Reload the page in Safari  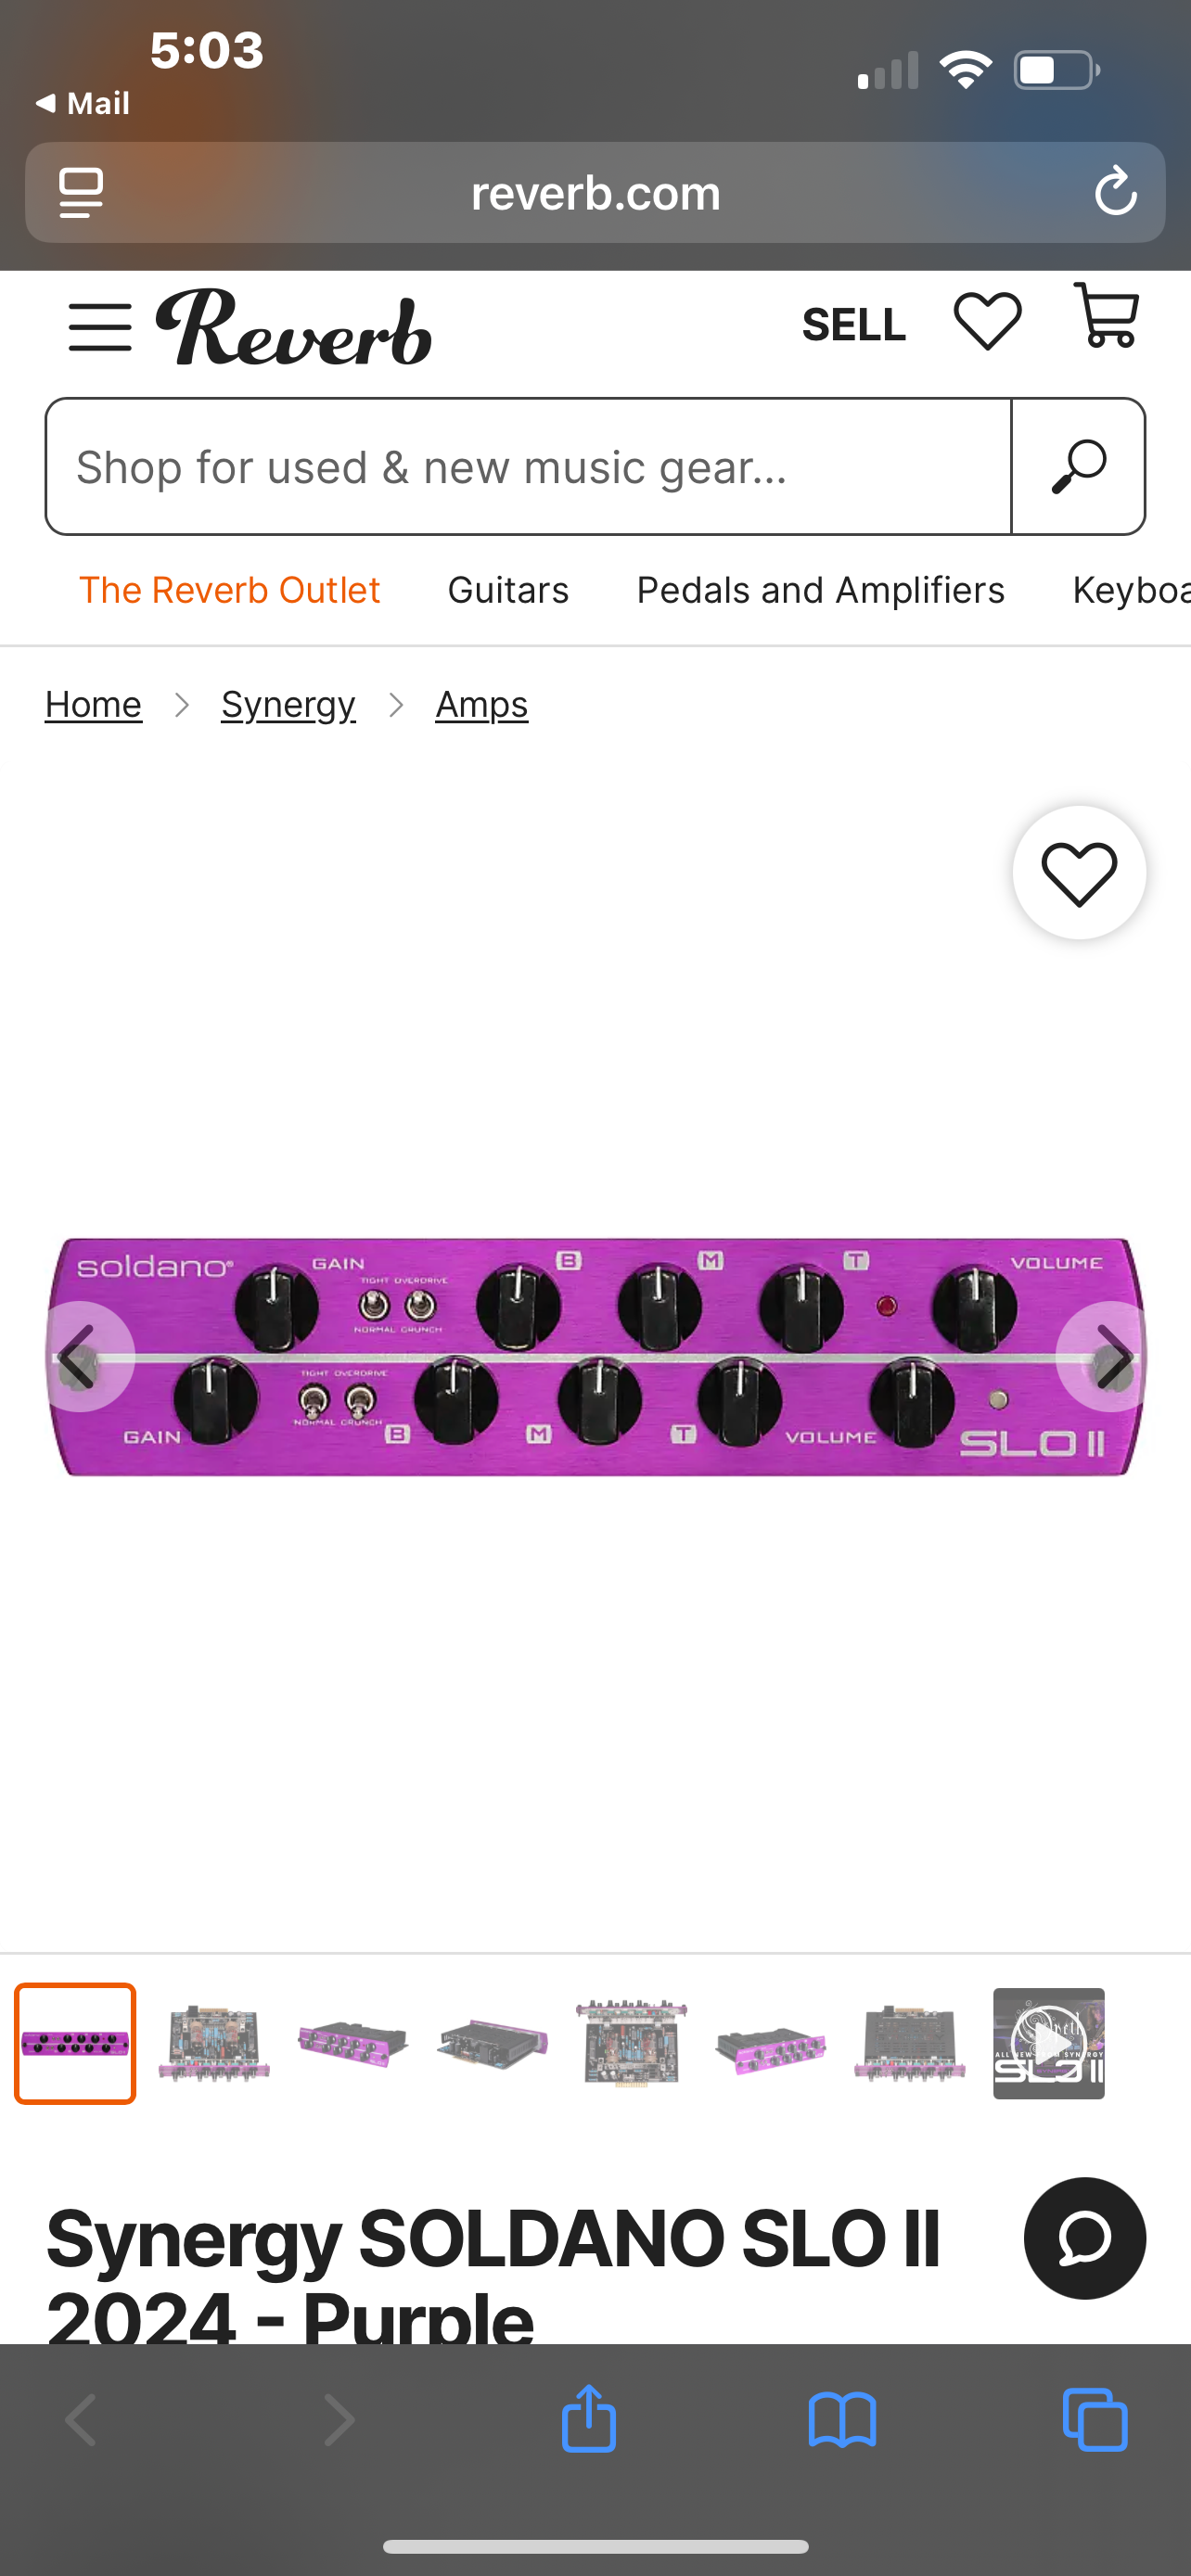(1115, 192)
